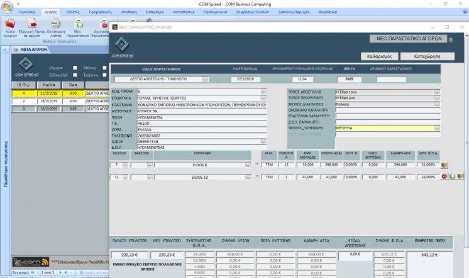Image resolution: width=469 pixels, height=278 pixels.
Task: Open the ΤΟΠΟΣ ΠΡΟΟΡΙΣΜΟΥ dropdown
Action: coord(437,98)
